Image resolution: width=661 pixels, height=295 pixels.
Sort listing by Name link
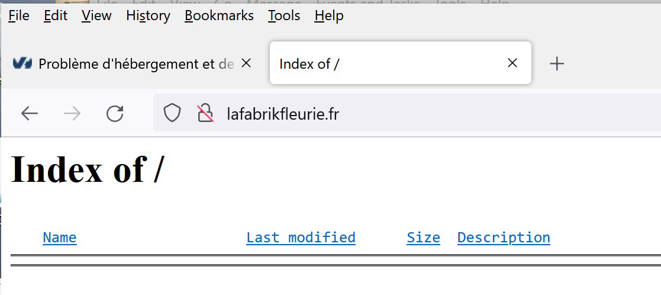coord(60,238)
